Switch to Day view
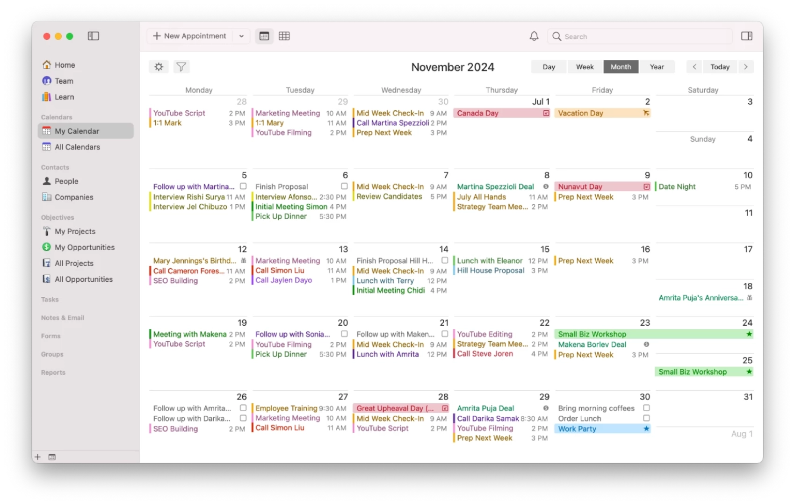The height and width of the screenshot is (501, 795). click(549, 67)
